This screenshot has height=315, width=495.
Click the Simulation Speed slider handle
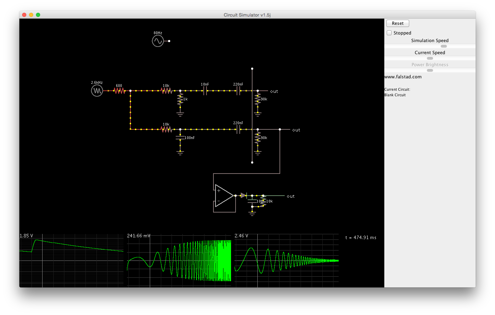click(x=444, y=46)
